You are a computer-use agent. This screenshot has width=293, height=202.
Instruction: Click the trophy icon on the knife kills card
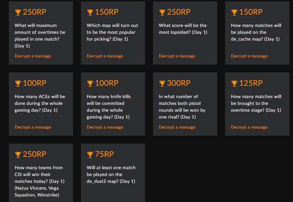(x=90, y=83)
